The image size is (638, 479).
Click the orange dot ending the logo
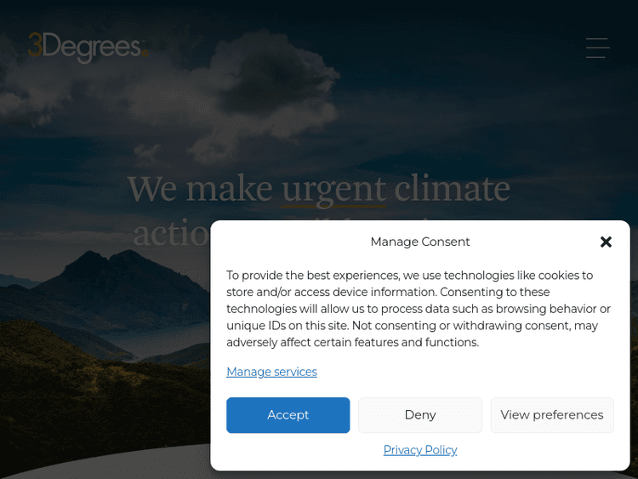pos(145,53)
